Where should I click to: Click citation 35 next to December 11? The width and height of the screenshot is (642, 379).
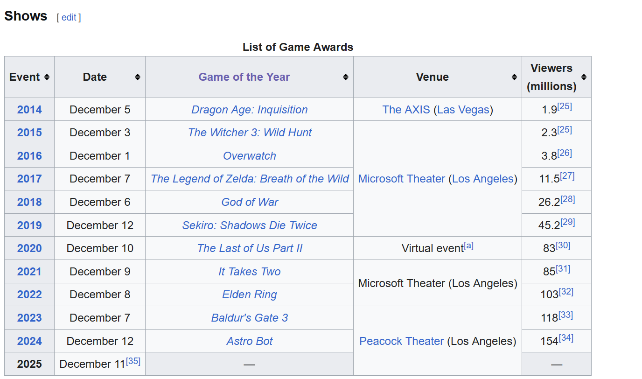tap(133, 361)
